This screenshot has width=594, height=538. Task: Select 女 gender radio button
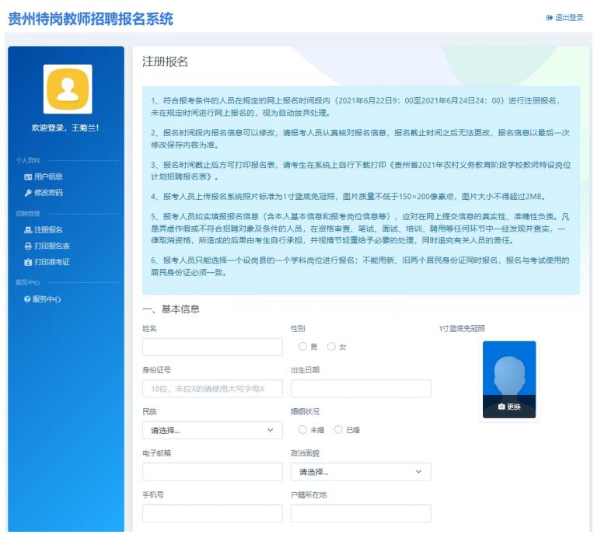[x=332, y=347]
